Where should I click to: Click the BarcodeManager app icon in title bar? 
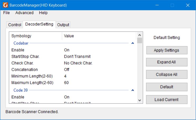(5, 5)
